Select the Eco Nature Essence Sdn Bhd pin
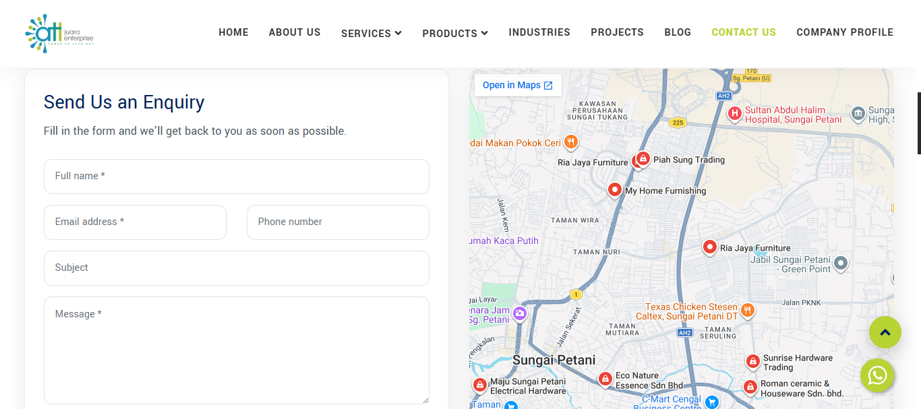 [605, 379]
